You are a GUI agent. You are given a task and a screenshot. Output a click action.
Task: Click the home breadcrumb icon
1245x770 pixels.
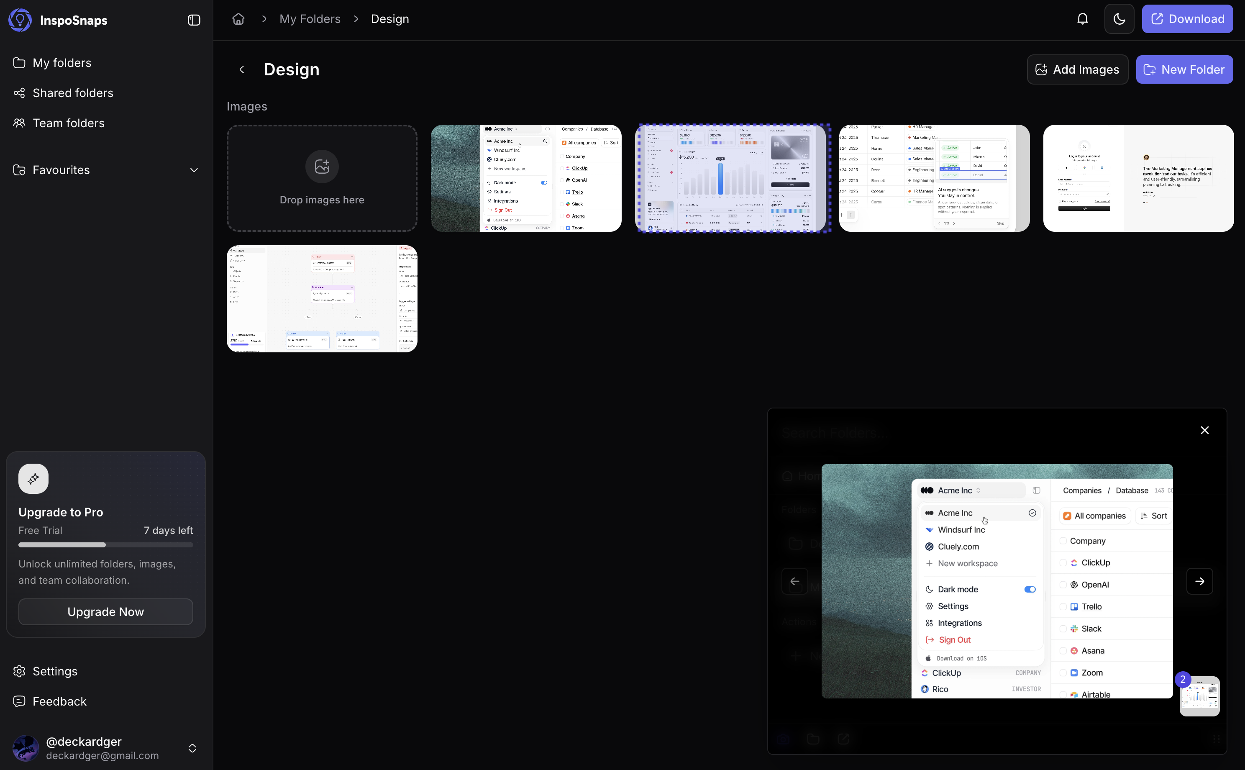(238, 19)
